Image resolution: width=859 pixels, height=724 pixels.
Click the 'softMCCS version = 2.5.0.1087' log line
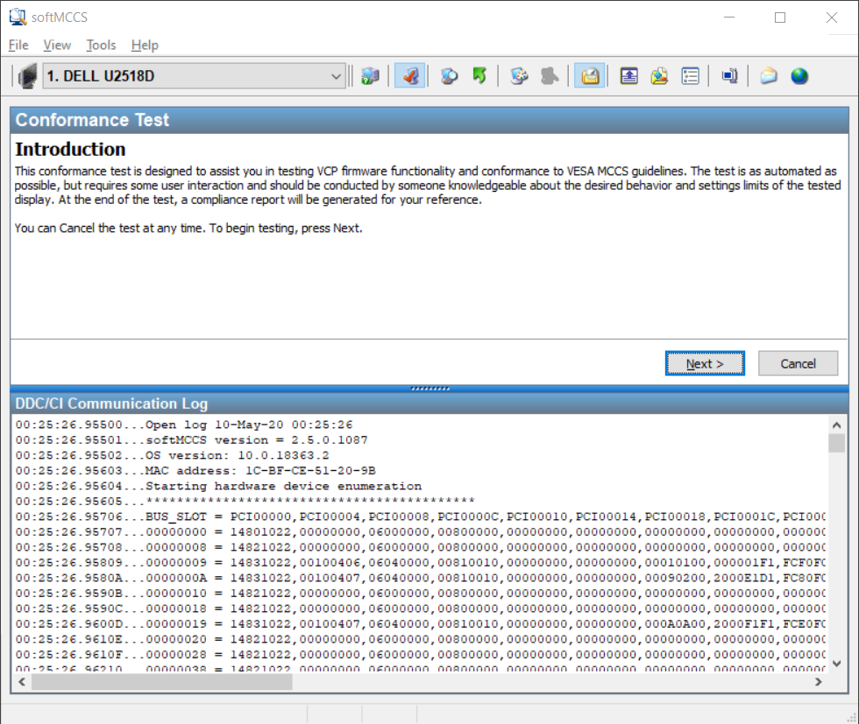[x=192, y=440]
